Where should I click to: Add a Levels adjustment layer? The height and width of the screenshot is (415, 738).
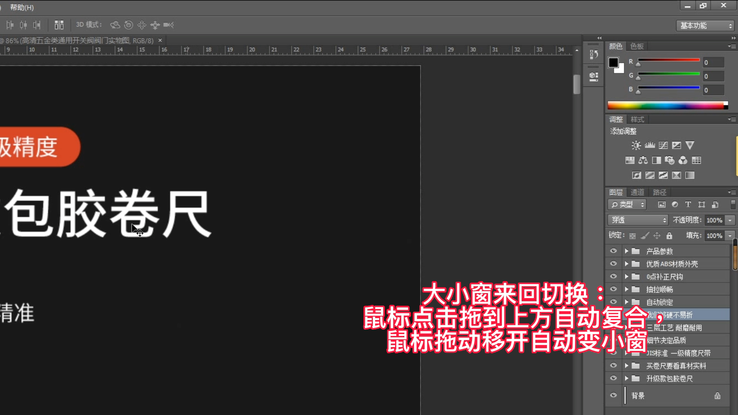[x=650, y=145]
